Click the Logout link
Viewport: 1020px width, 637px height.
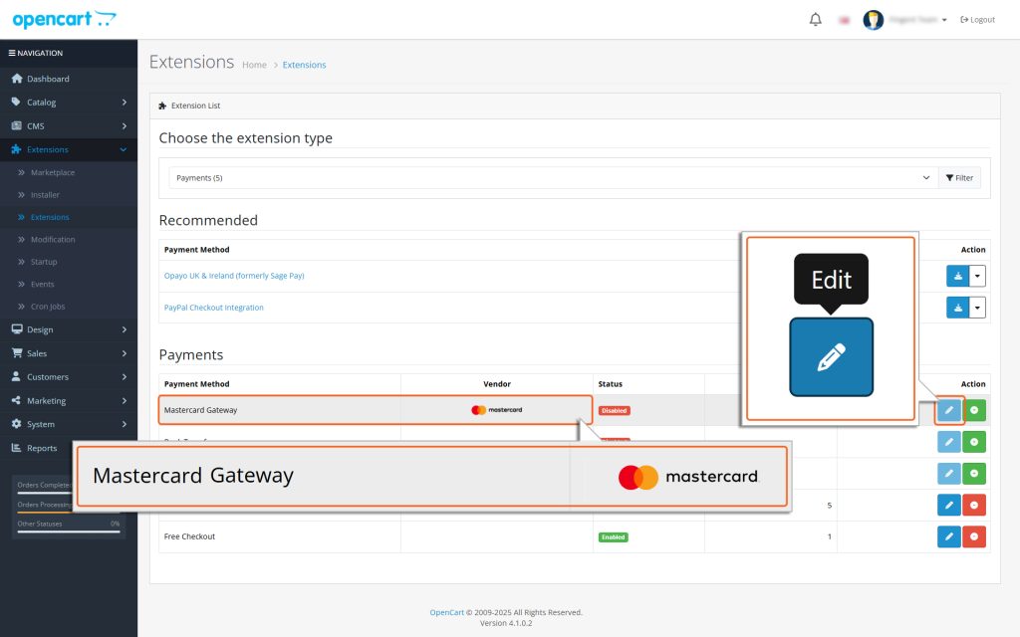[x=978, y=20]
